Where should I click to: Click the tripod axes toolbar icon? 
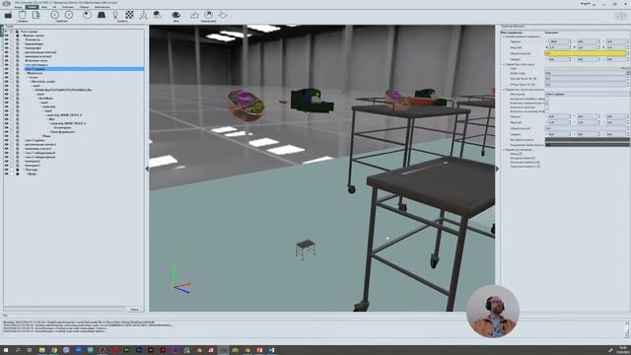click(x=143, y=16)
